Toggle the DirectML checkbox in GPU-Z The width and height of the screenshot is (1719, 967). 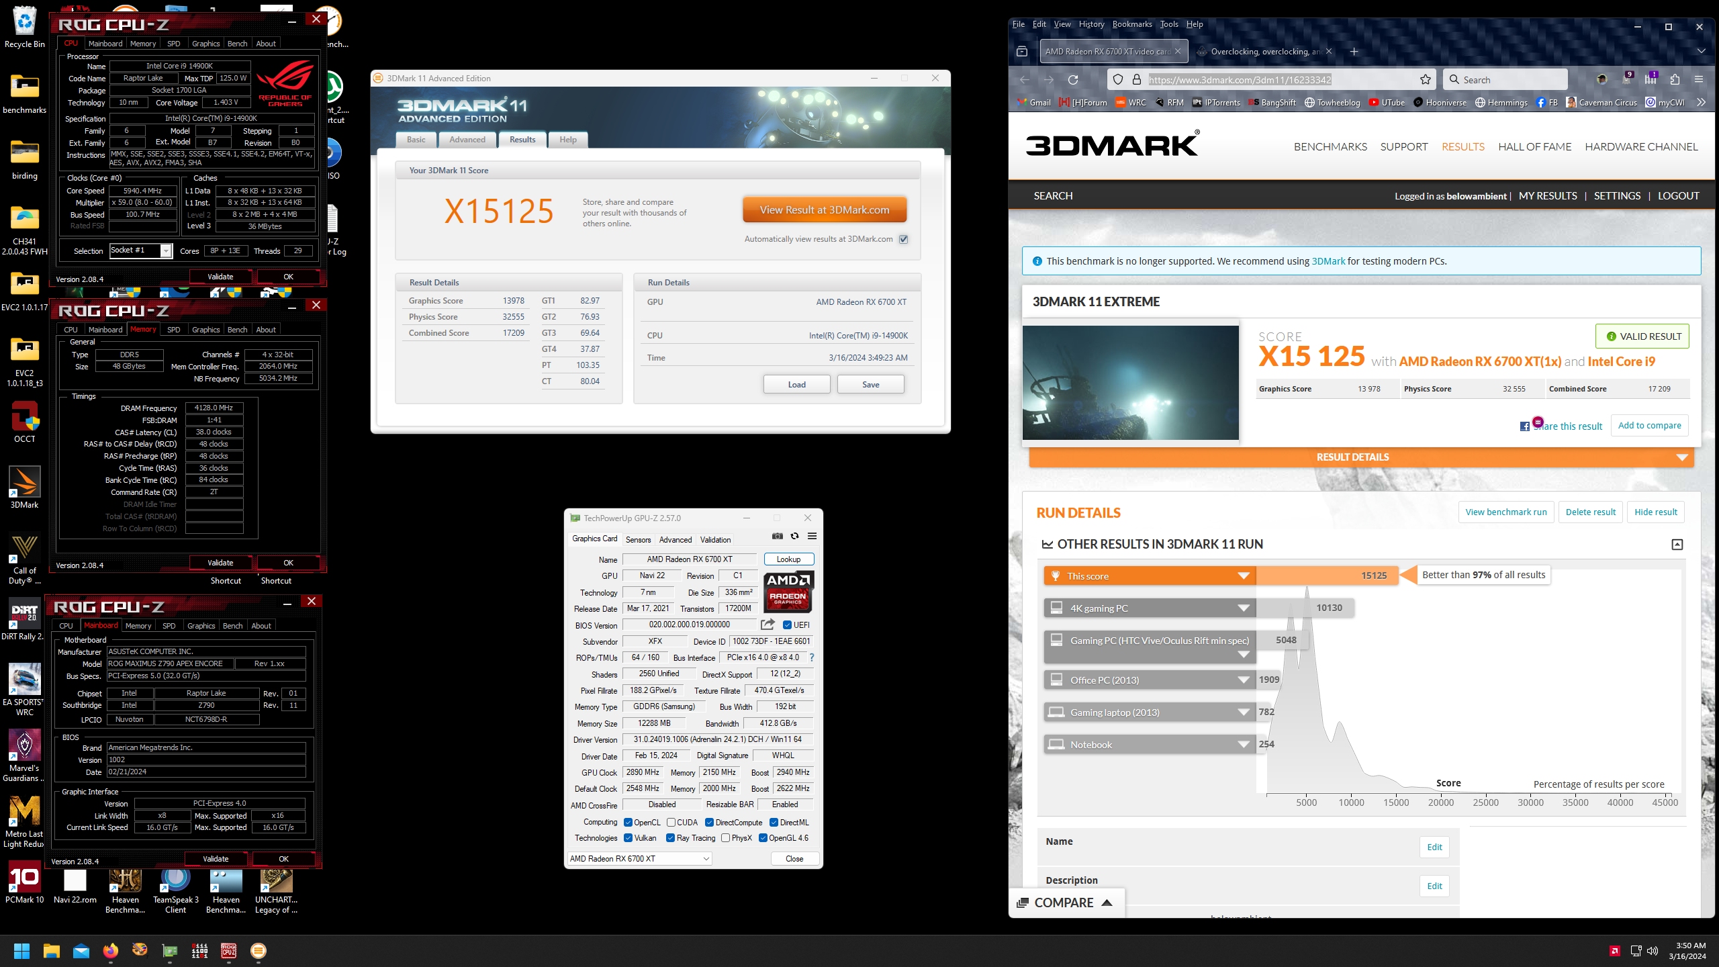(774, 823)
